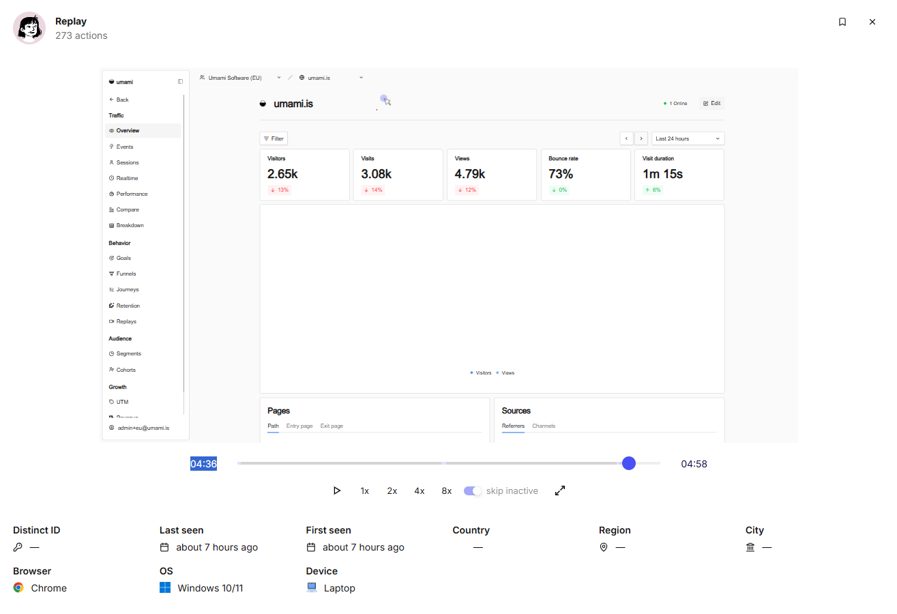Collapse the umami sidebar panel icon
Image resolution: width=897 pixels, height=614 pixels.
point(180,82)
